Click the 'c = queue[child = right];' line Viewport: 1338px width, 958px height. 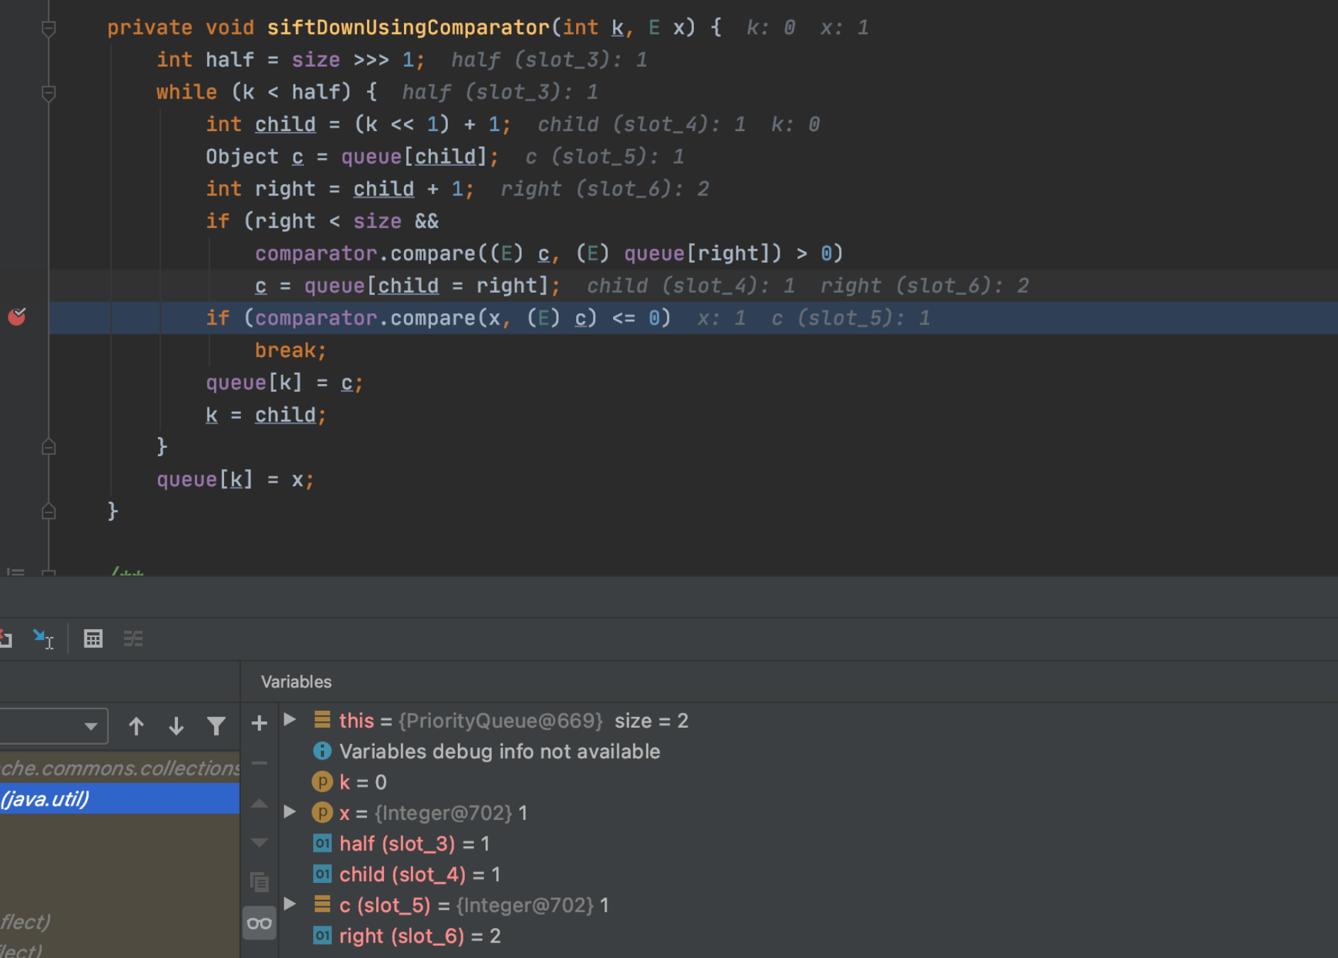[407, 286]
